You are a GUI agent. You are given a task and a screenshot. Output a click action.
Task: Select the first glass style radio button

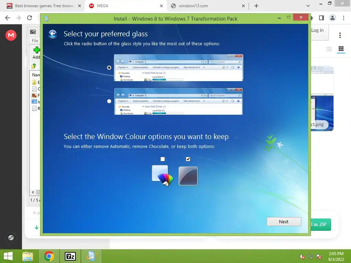coord(109,67)
